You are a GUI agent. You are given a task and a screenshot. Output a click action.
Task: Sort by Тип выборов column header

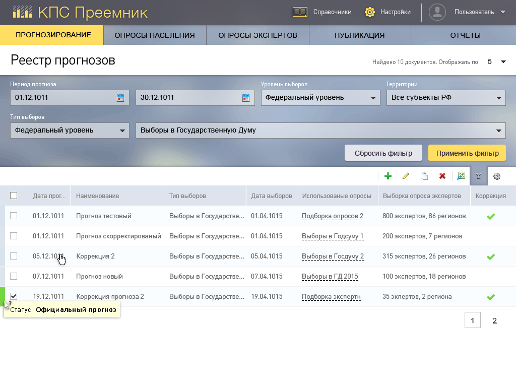[x=205, y=196]
